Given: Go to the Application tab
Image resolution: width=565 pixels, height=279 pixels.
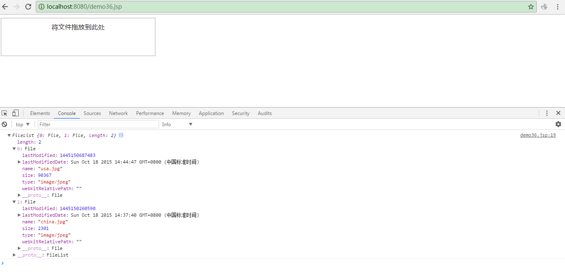Looking at the screenshot, I should tap(211, 113).
